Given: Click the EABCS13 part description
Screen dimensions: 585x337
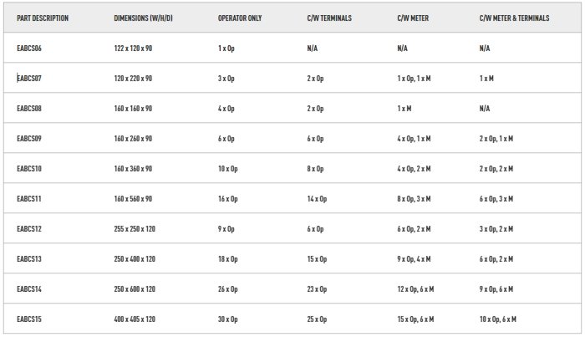Looking at the screenshot, I should (29, 259).
